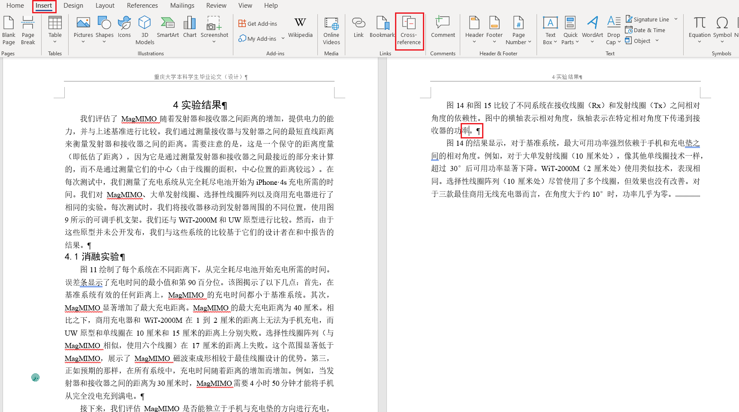Click the subheading "4.1 消融实验"

(x=95, y=257)
